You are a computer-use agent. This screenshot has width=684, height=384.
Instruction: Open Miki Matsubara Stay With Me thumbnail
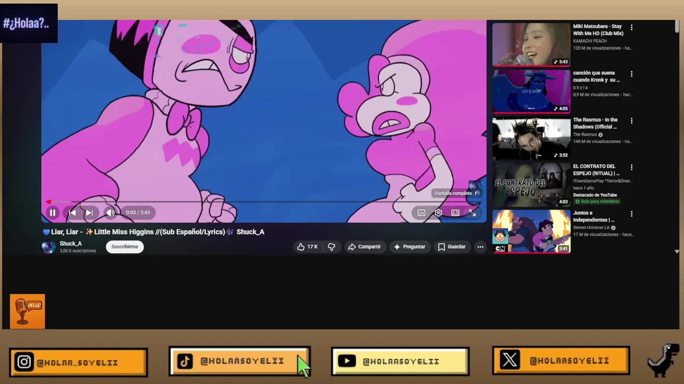(531, 44)
